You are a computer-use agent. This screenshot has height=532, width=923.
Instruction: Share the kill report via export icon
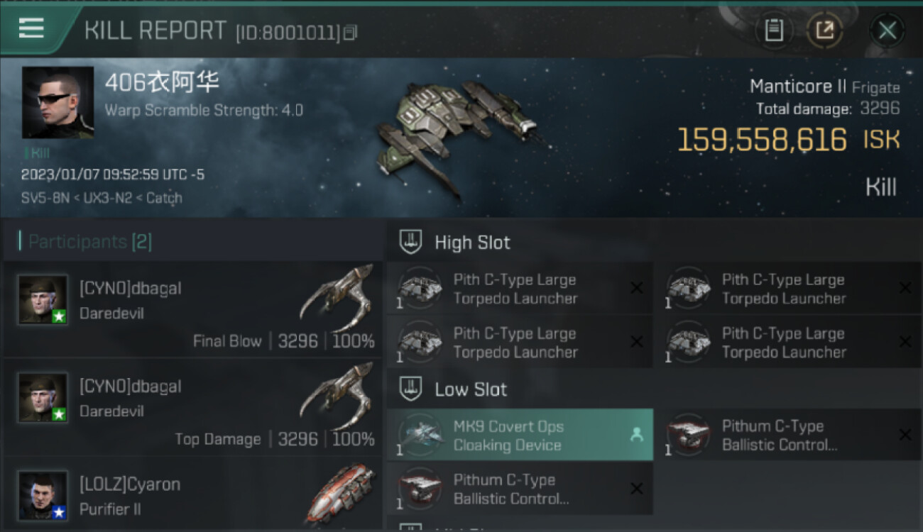coord(824,31)
